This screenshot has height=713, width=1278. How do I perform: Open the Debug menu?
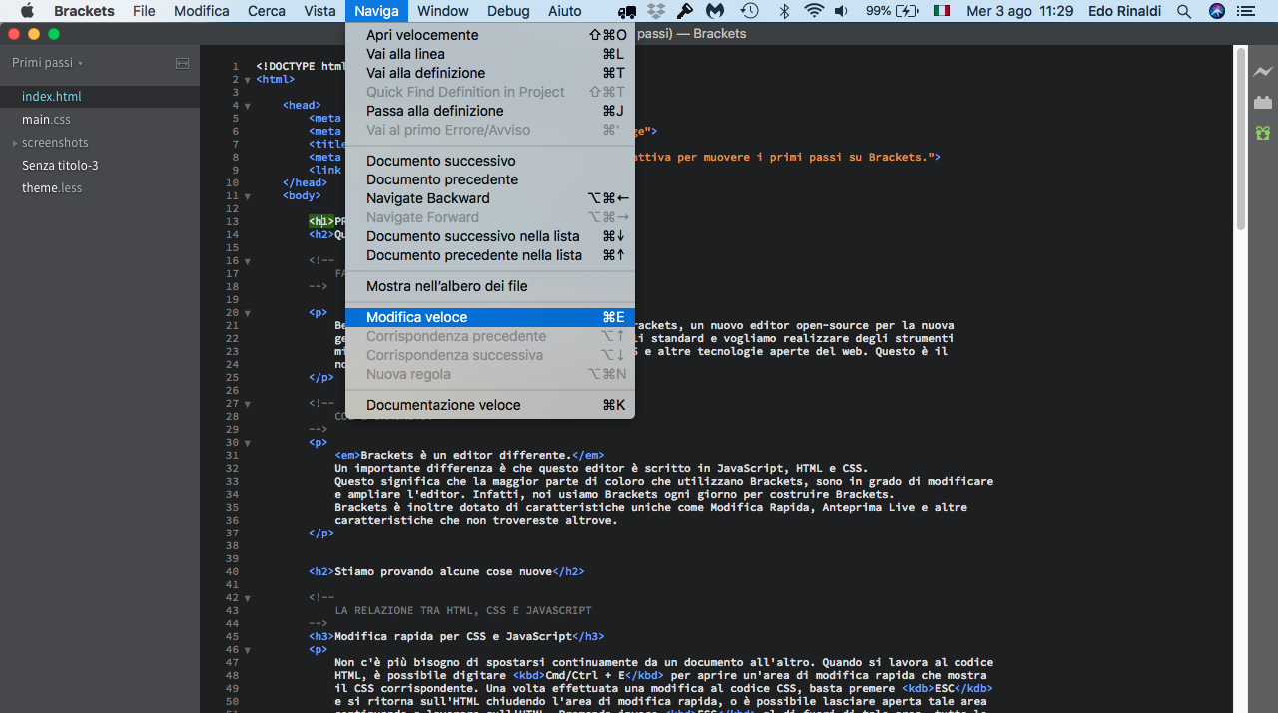point(508,11)
